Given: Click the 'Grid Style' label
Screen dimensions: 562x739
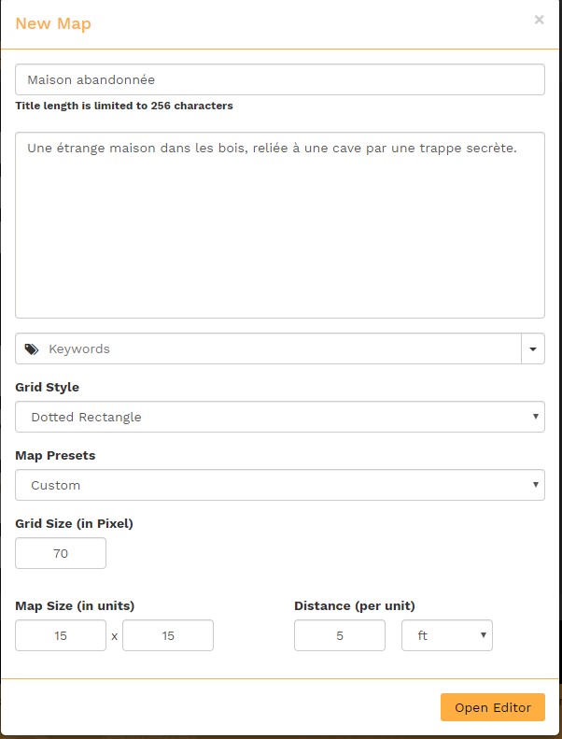Looking at the screenshot, I should pos(48,387).
